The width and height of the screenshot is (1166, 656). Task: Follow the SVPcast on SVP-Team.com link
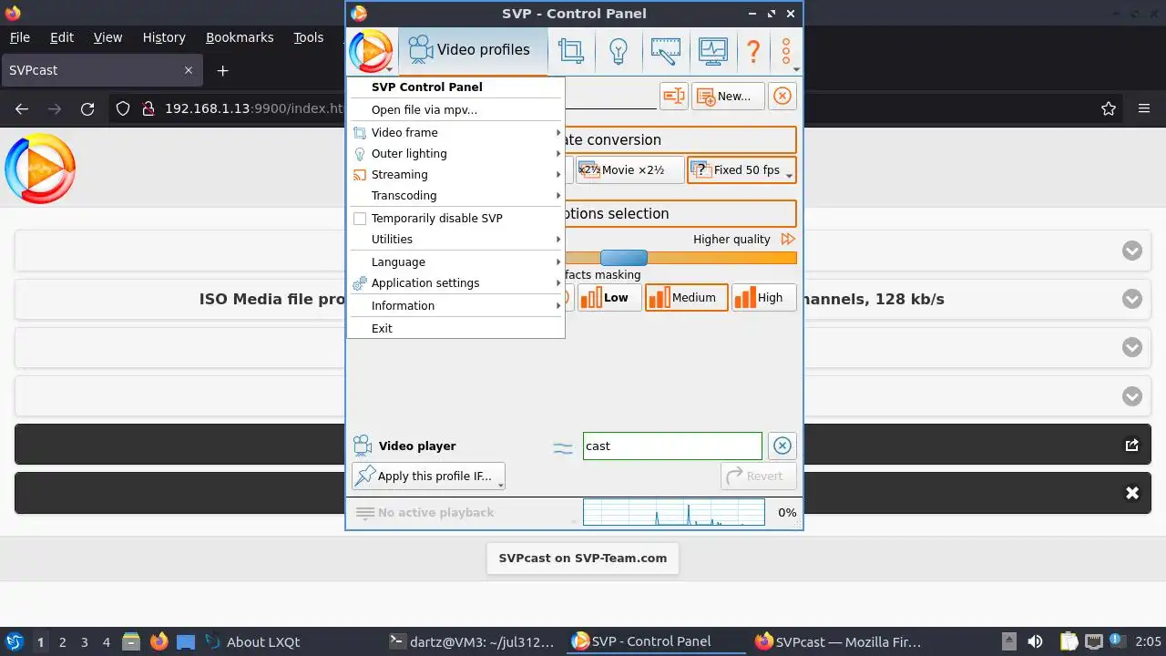[583, 558]
